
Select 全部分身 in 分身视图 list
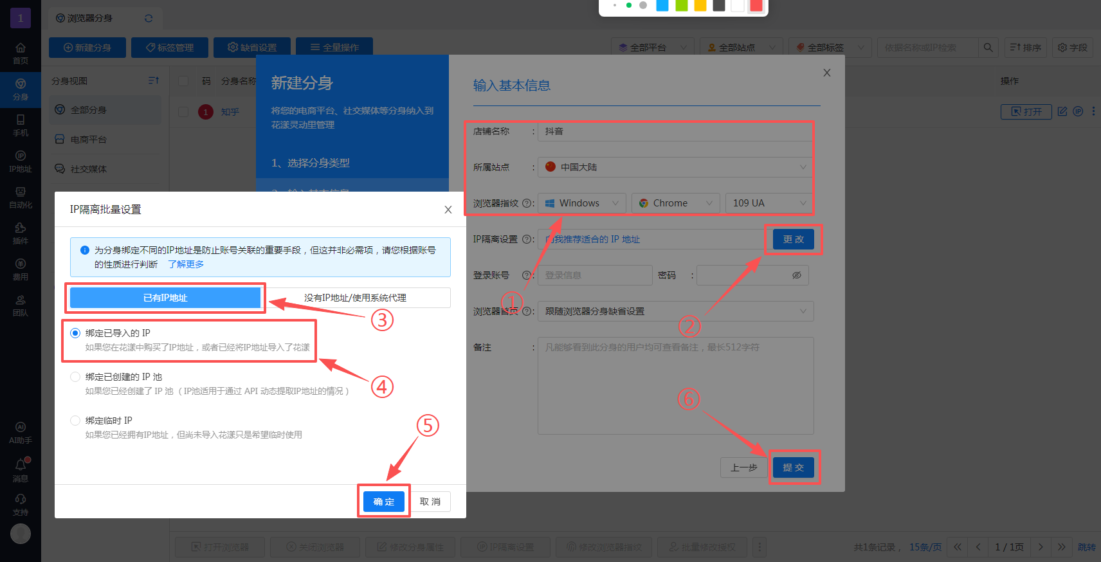click(x=106, y=110)
